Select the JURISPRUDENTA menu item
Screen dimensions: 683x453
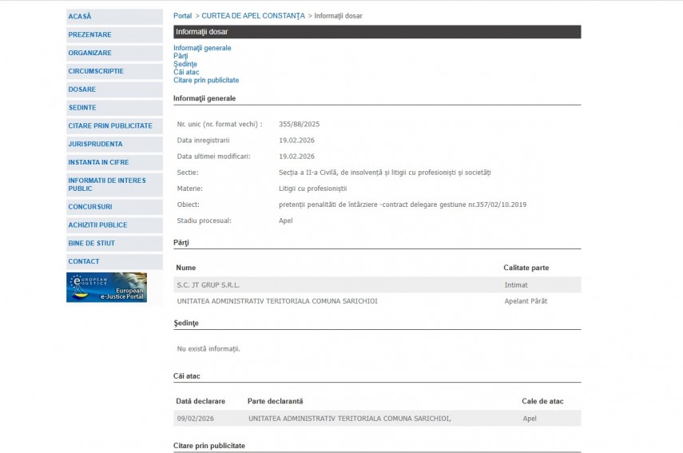pos(95,145)
